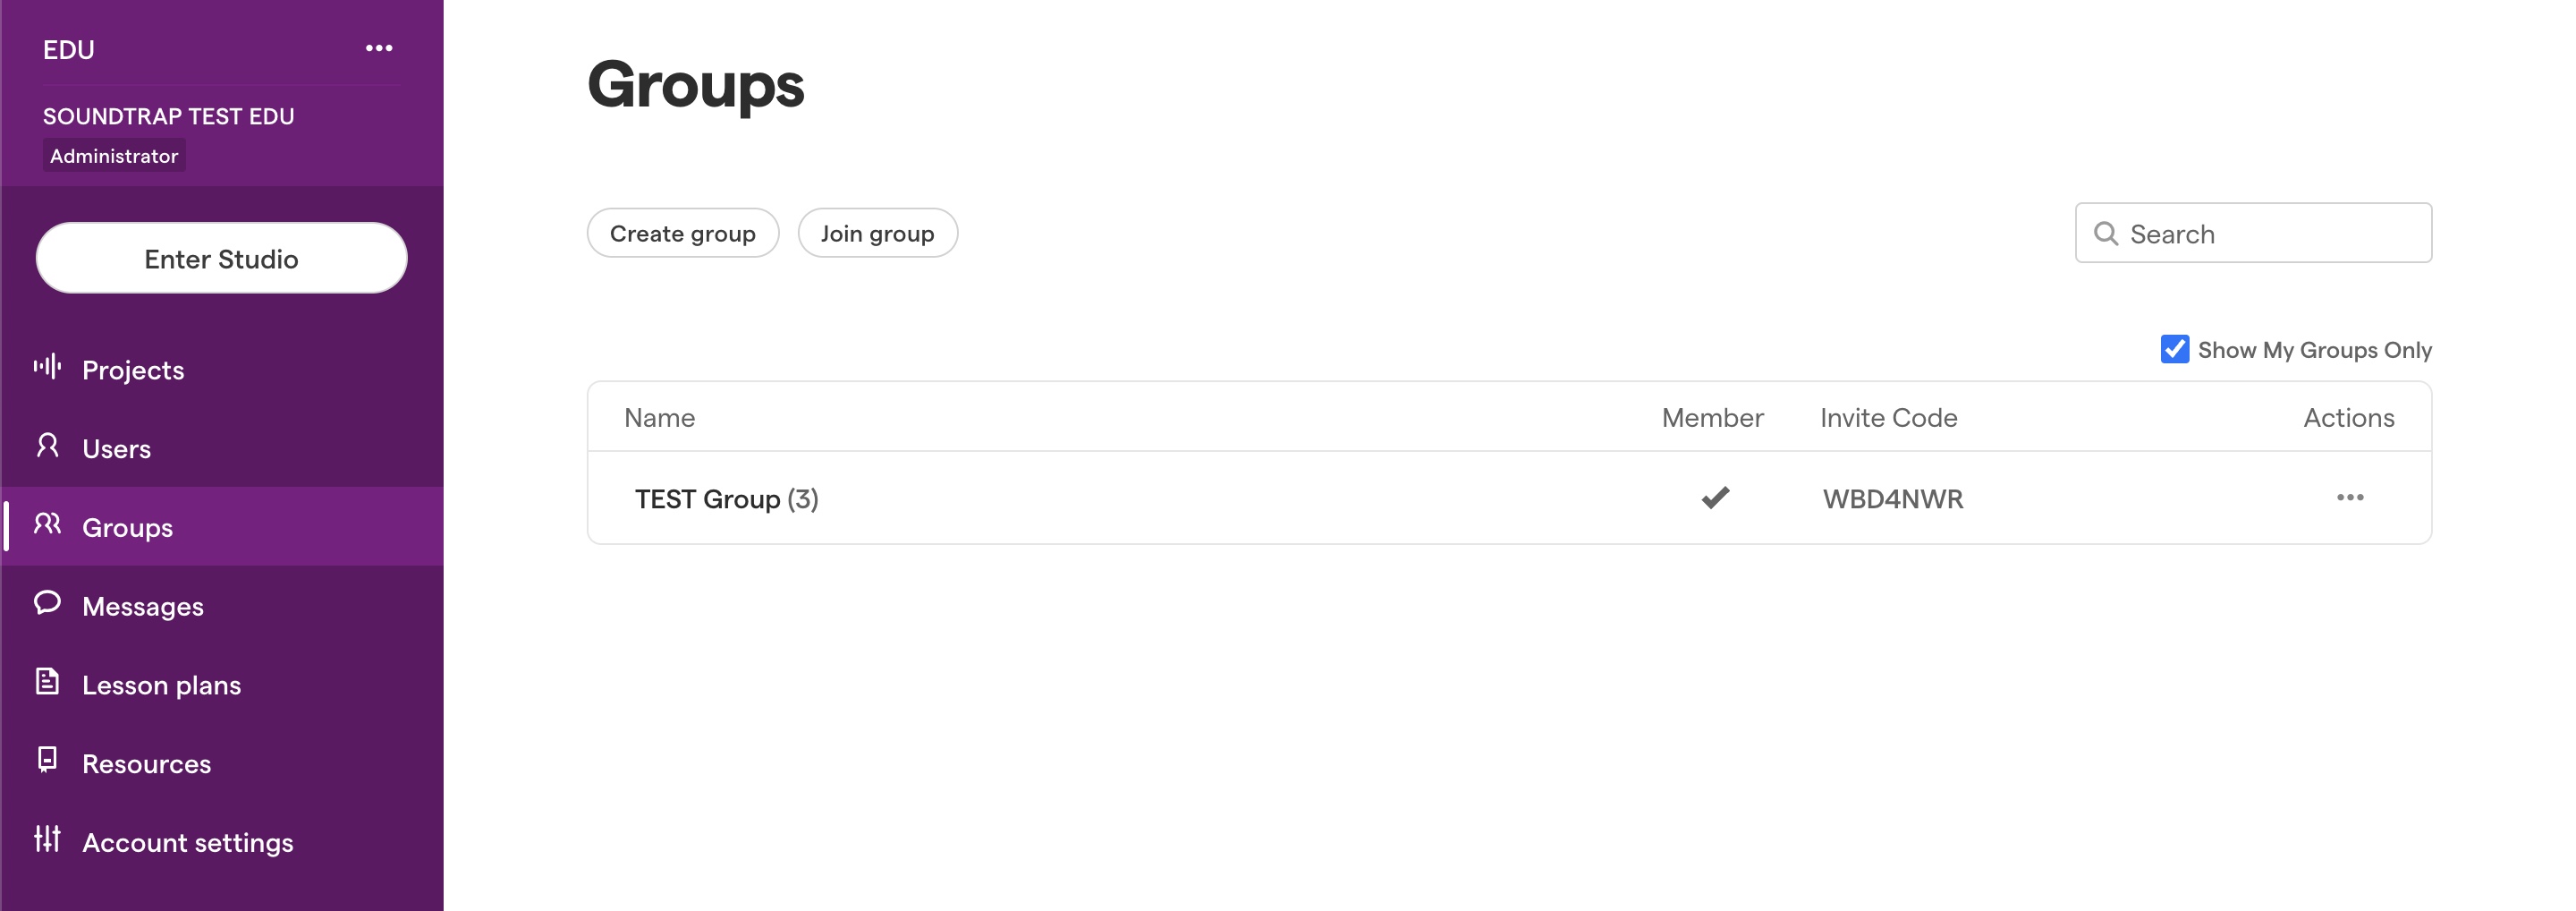Navigate to Account settings
The image size is (2576, 911).
[x=188, y=842]
